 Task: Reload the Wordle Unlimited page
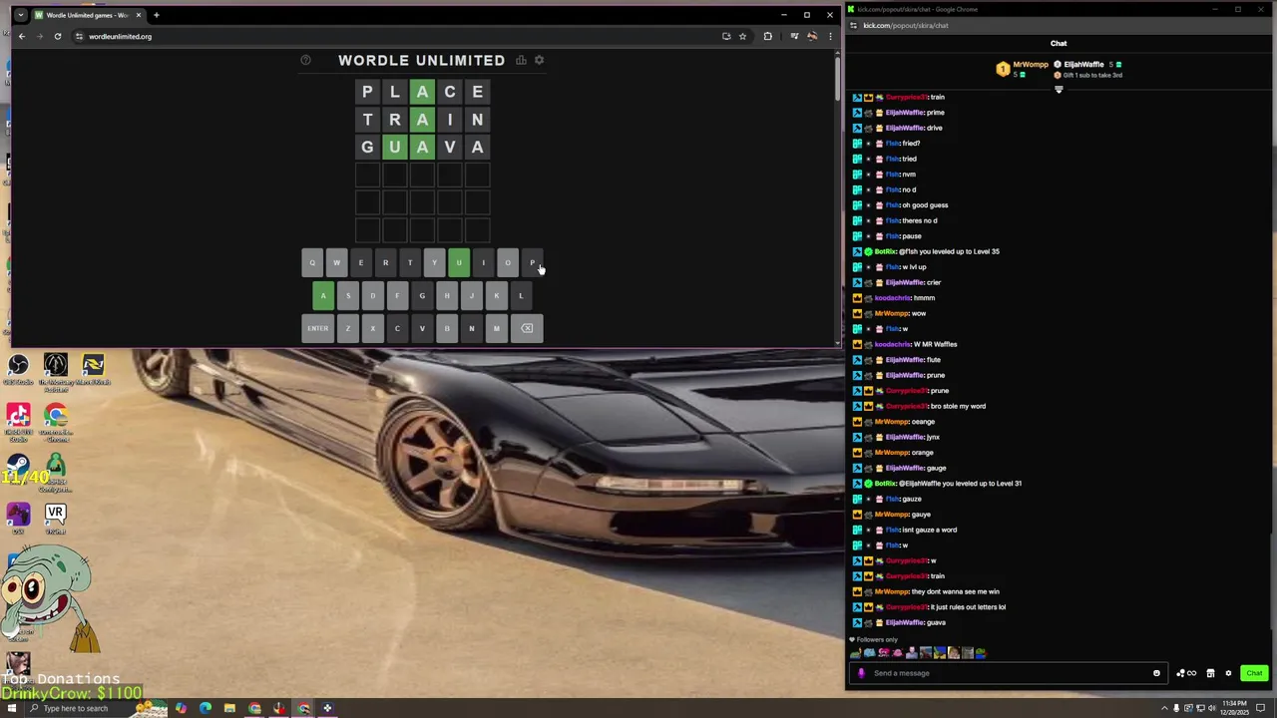[58, 36]
